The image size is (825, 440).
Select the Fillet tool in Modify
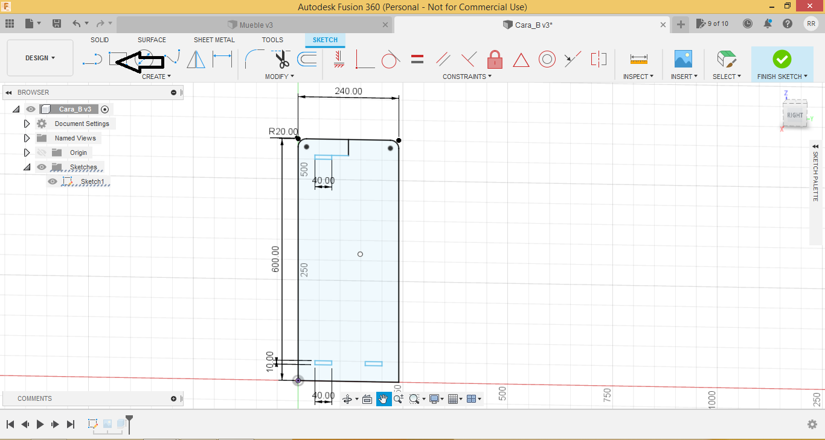(x=255, y=59)
